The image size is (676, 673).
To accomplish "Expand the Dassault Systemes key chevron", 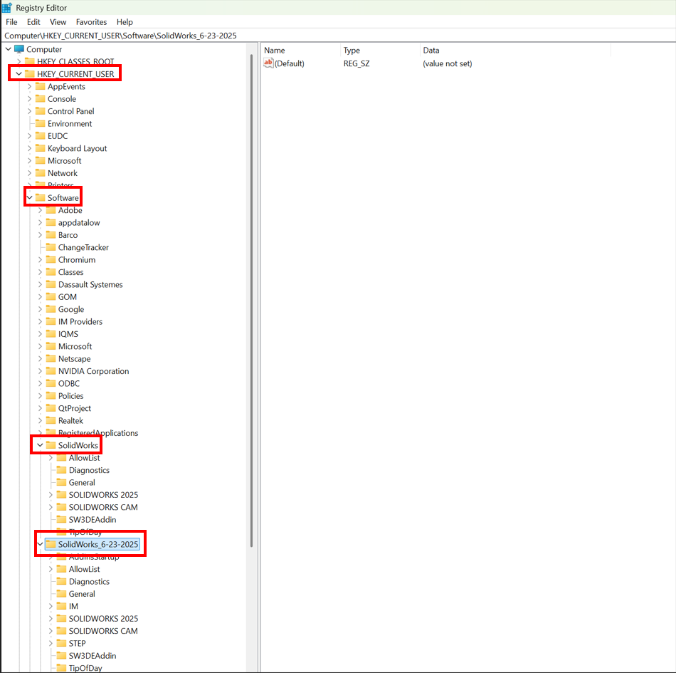I will (40, 284).
